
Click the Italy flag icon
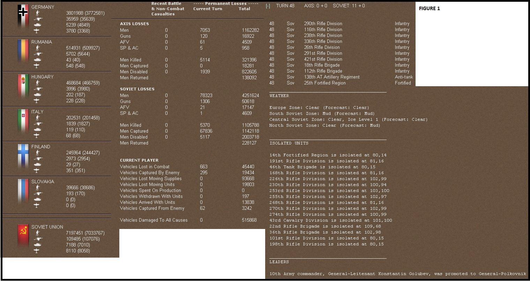tap(23, 121)
